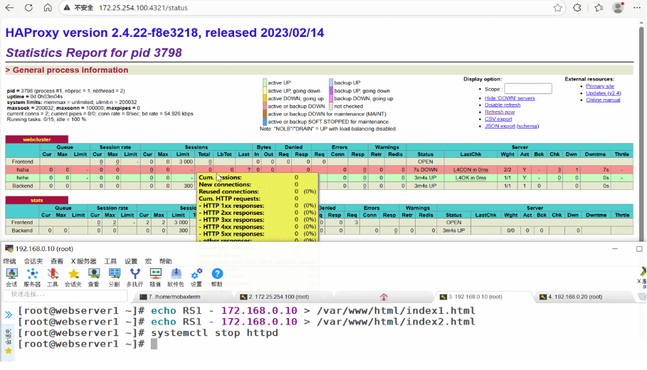The image size is (647, 370).
Task: Click the webcluster proxy name header
Action: [37, 139]
